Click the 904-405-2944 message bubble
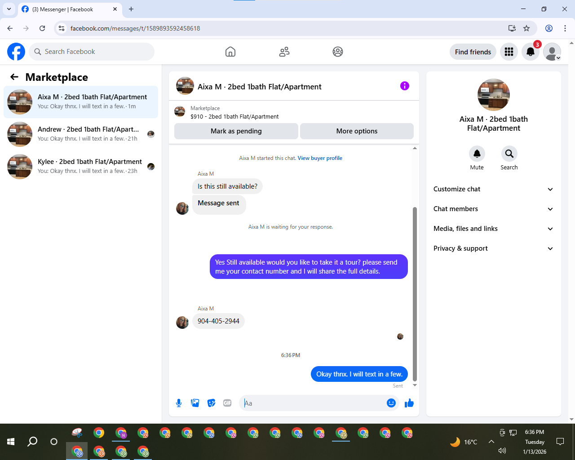 [x=218, y=321]
